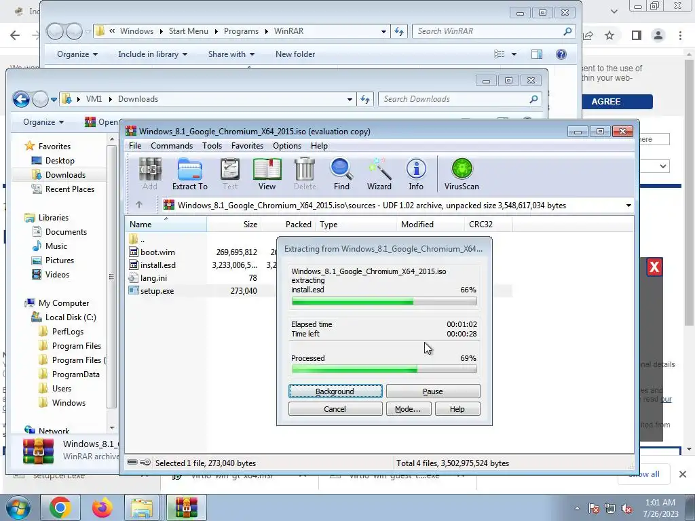This screenshot has width=695, height=521.
Task: Show archive Info
Action: 416,174
